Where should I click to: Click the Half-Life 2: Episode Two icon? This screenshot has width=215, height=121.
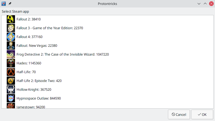click(x=11, y=81)
